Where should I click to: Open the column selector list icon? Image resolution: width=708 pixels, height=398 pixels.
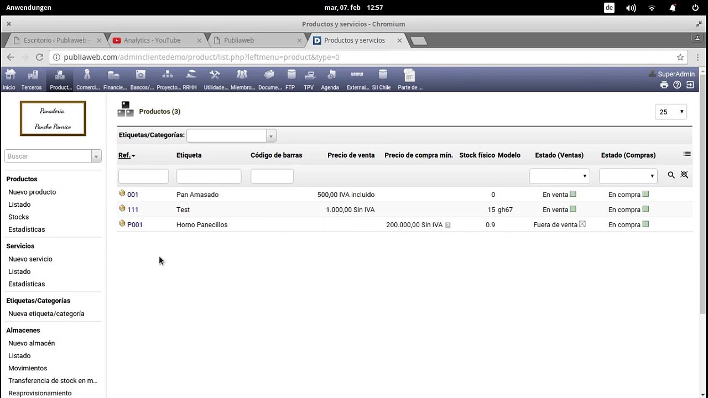tap(687, 154)
